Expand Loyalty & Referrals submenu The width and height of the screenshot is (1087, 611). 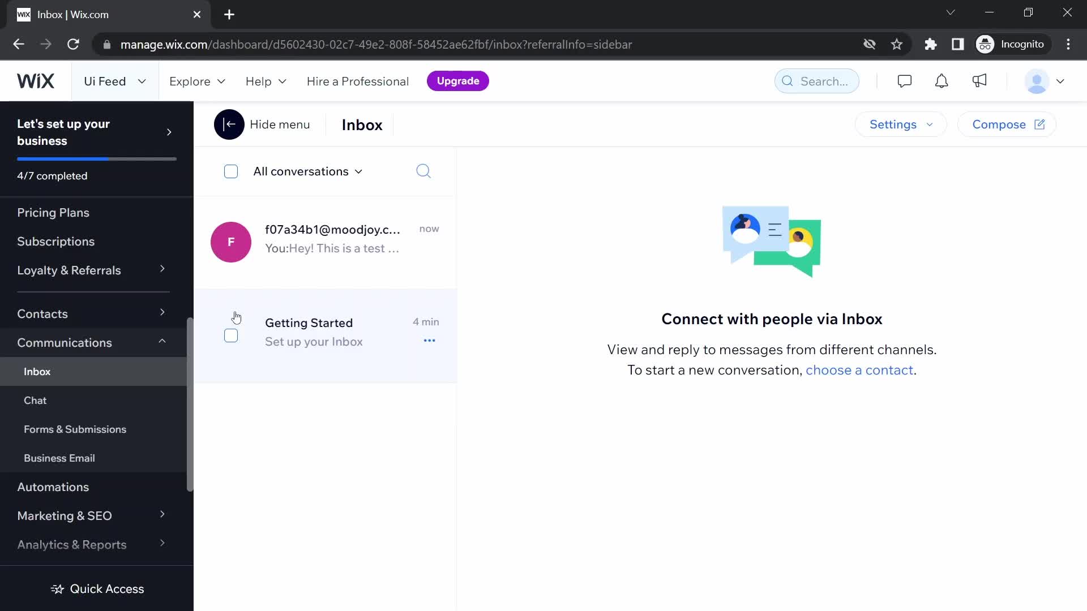pos(162,269)
